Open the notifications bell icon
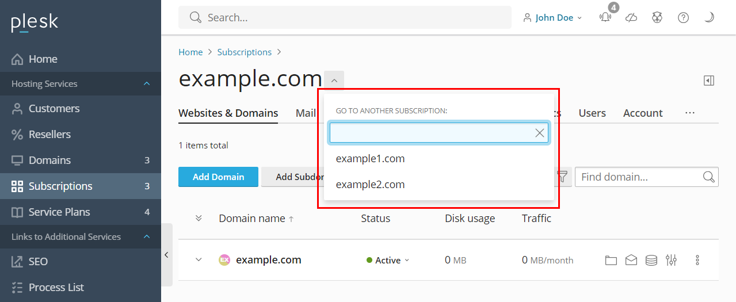The height and width of the screenshot is (302, 736). pos(605,18)
